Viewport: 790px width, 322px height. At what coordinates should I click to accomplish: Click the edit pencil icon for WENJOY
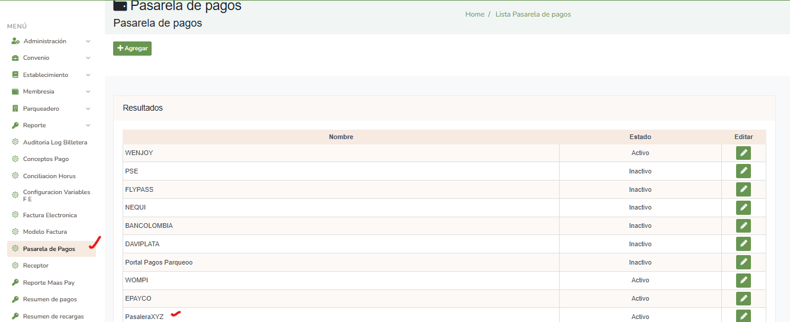(x=743, y=153)
